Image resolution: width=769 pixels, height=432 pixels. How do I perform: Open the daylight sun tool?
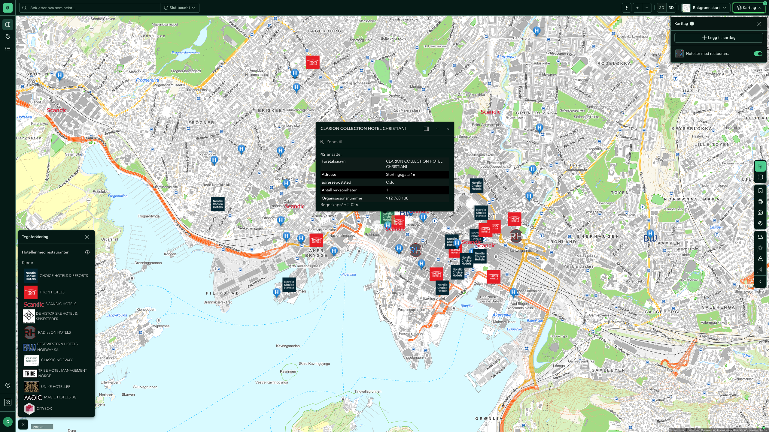click(760, 248)
